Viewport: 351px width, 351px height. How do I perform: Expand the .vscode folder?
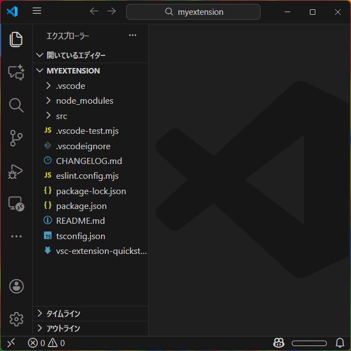(x=70, y=86)
